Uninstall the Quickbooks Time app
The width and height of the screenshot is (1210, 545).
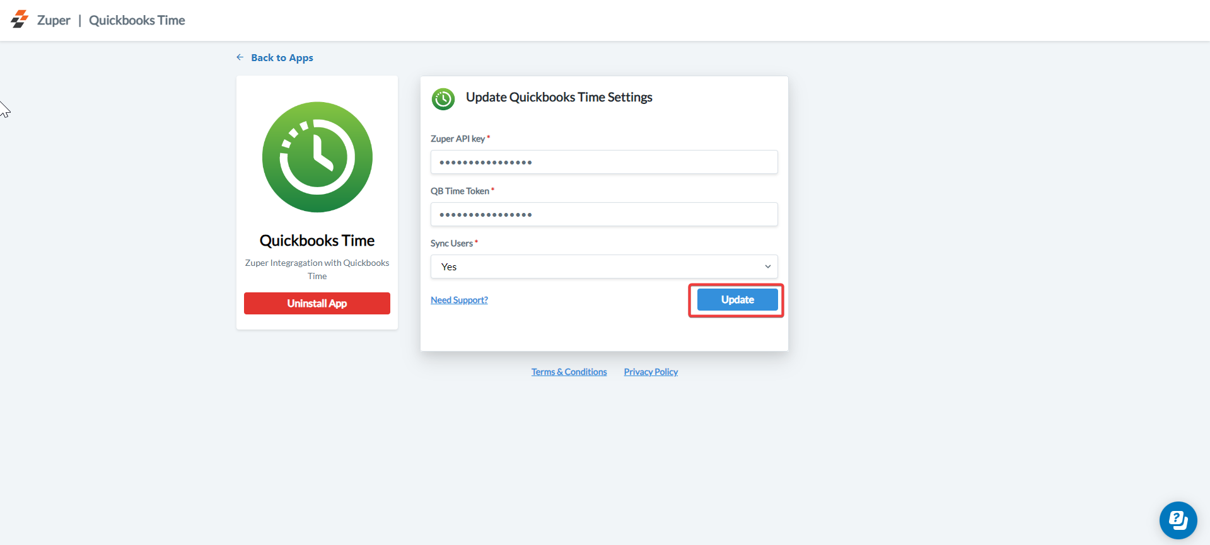point(317,303)
